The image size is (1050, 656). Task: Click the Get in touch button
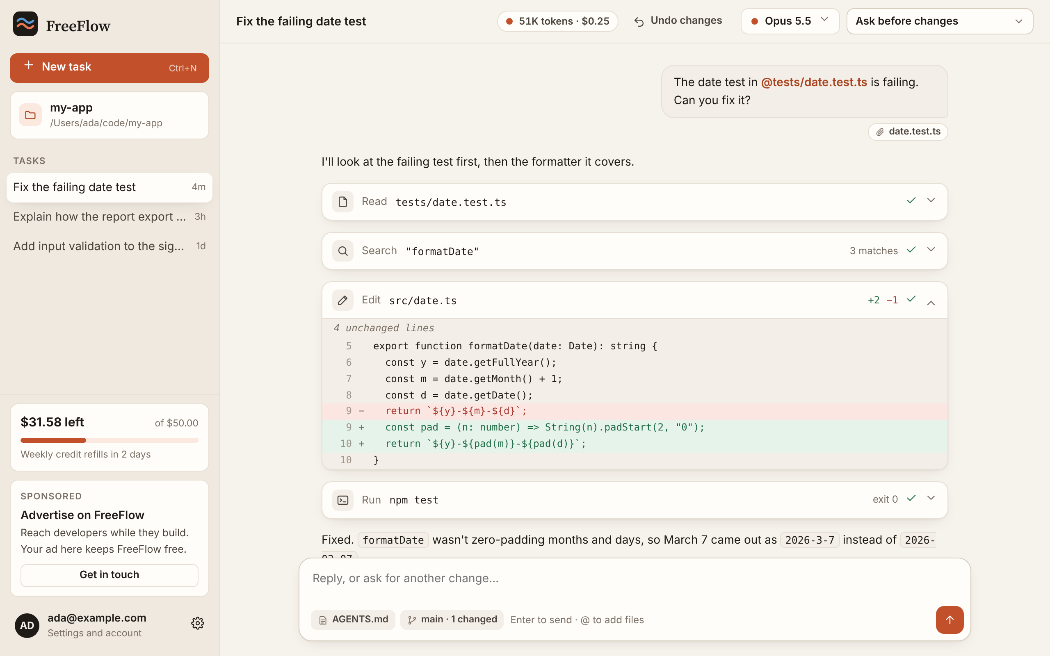110,575
